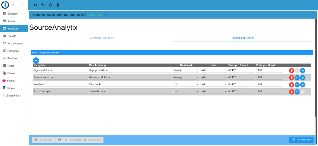Click the Preis pro Monat column header

pos(269,65)
